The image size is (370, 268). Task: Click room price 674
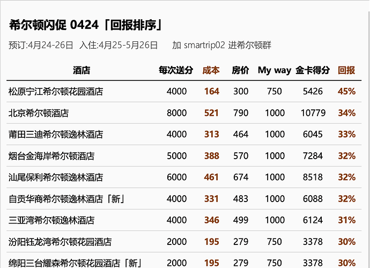pos(241,177)
